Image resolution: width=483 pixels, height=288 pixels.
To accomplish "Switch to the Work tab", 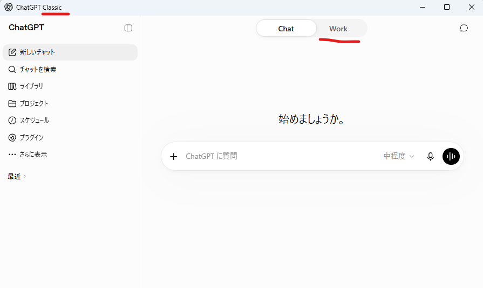I will (338, 29).
